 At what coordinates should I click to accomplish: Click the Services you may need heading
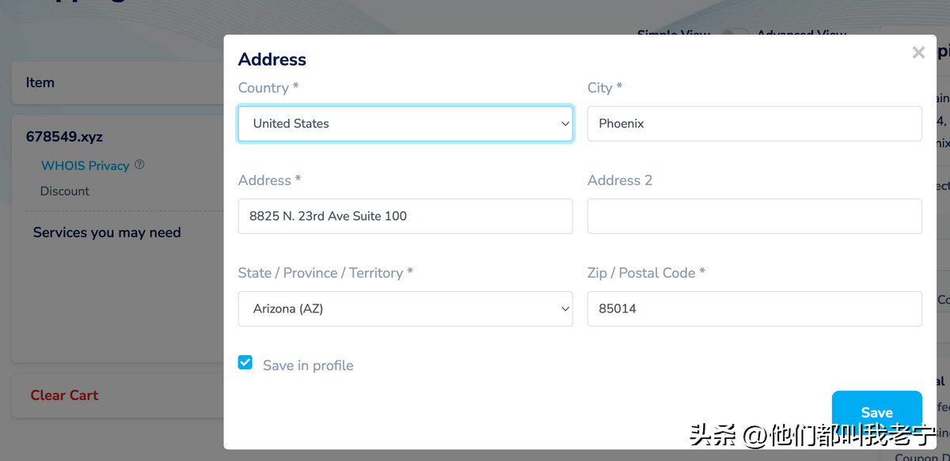pyautogui.click(x=107, y=232)
